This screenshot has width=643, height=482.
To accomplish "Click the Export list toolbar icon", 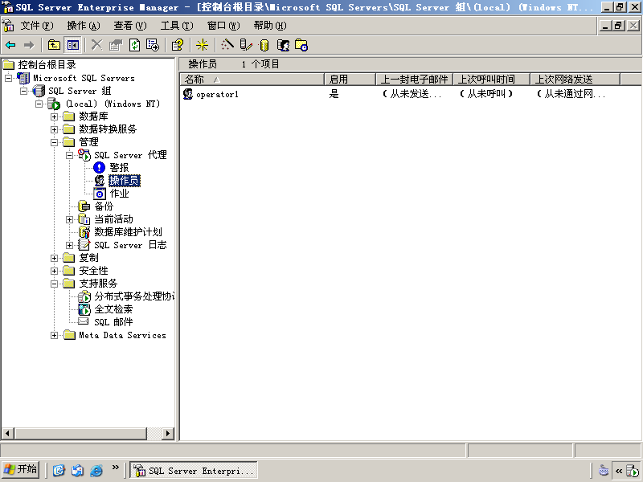I will [153, 45].
